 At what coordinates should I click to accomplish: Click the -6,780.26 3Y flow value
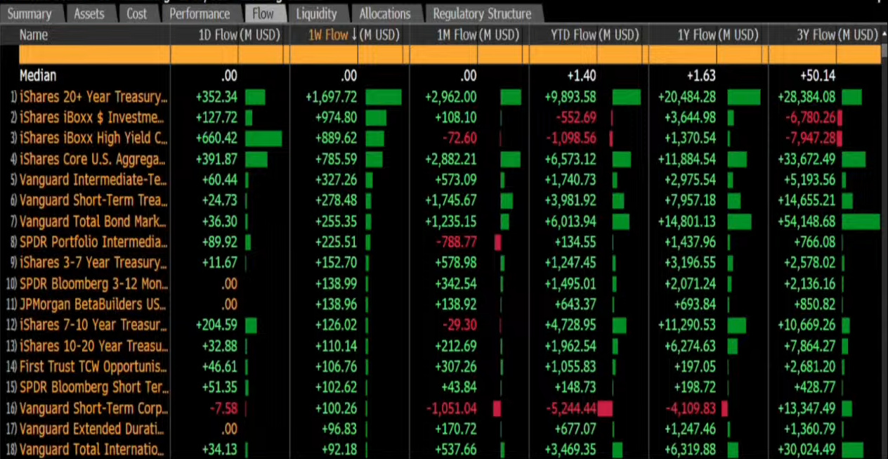tap(809, 117)
